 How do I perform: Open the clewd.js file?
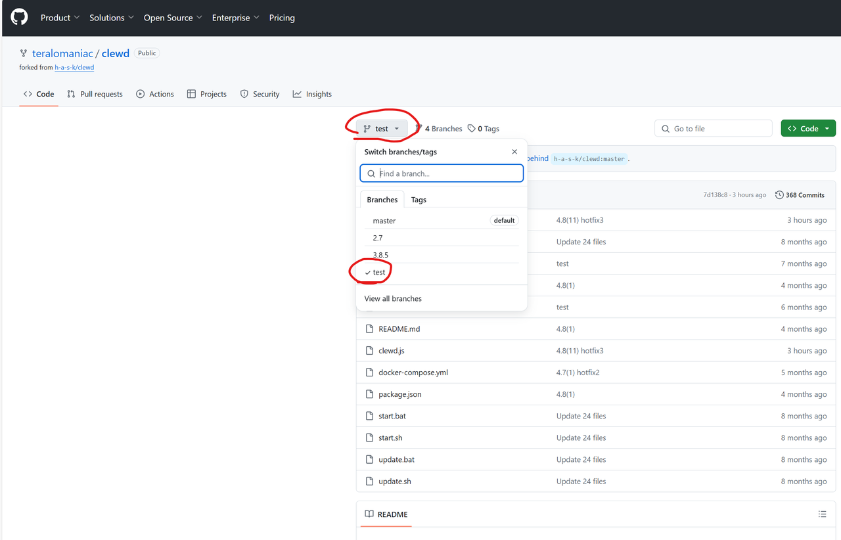pos(392,351)
